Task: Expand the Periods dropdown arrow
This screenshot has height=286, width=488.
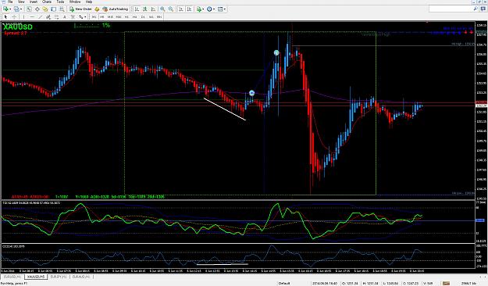Action: pyautogui.click(x=214, y=9)
